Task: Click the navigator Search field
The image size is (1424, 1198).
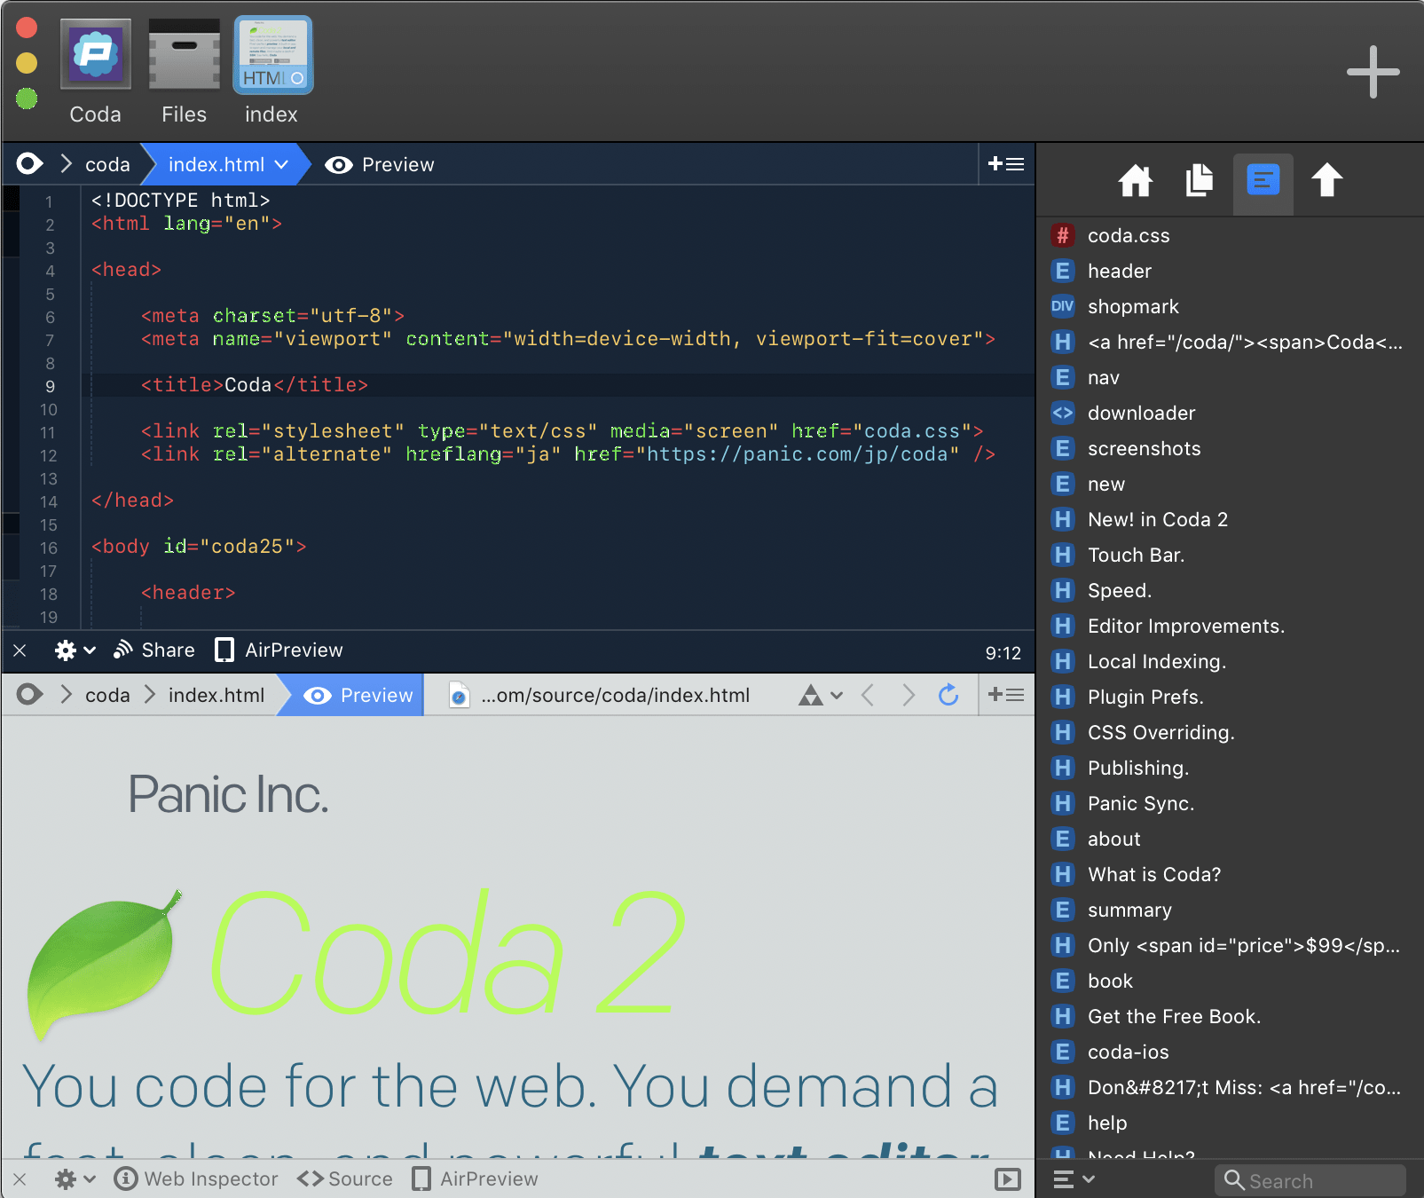Action: (1310, 1180)
